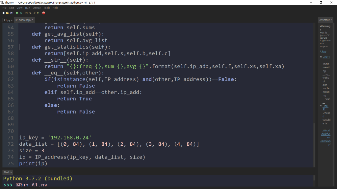Close the Assistant panel
Image resolution: width=337 pixels, height=189 pixels.
click(331, 20)
